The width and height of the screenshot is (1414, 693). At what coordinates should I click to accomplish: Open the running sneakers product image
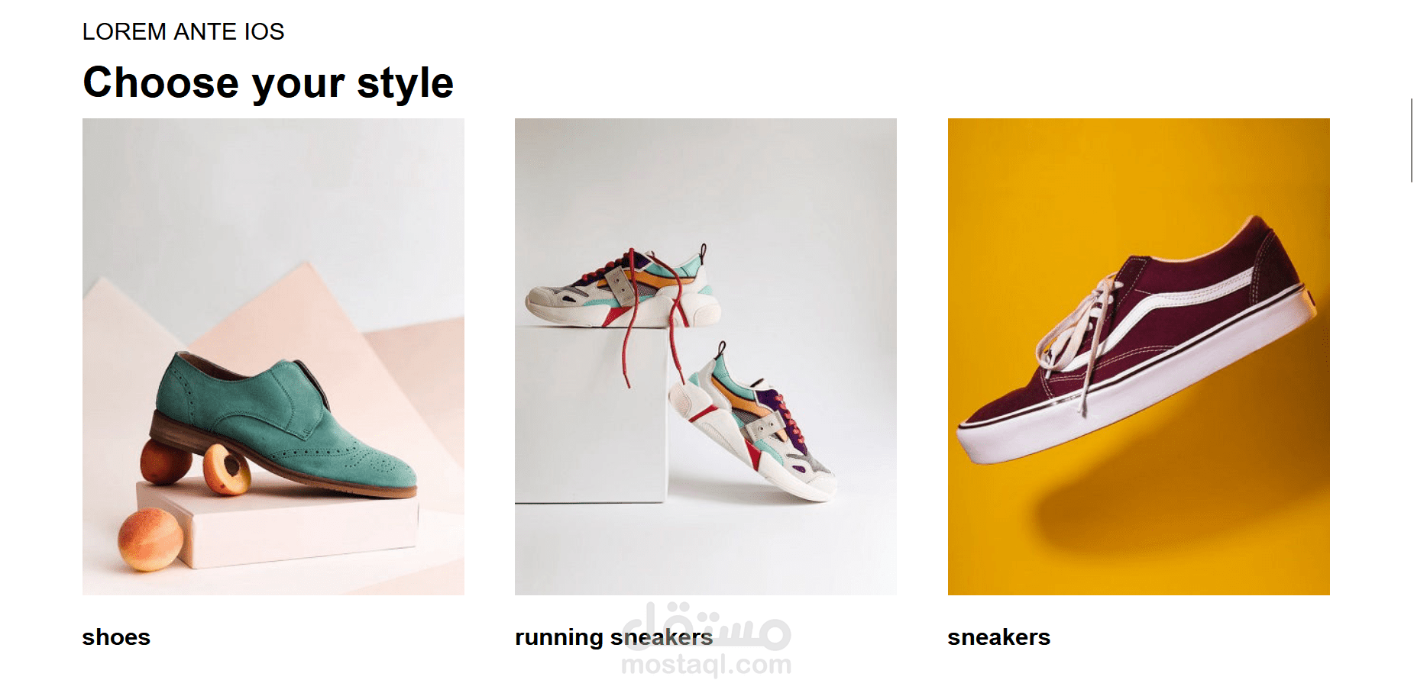coord(705,356)
